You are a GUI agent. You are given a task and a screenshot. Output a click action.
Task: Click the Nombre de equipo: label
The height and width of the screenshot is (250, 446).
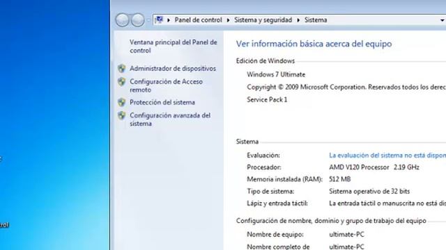click(x=275, y=235)
